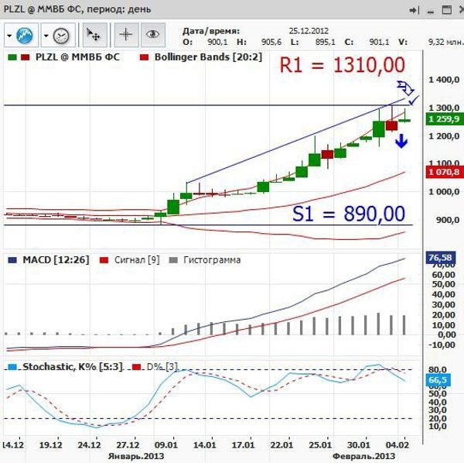
Task: Click the Февраль.2013 month label
Action: tap(364, 456)
